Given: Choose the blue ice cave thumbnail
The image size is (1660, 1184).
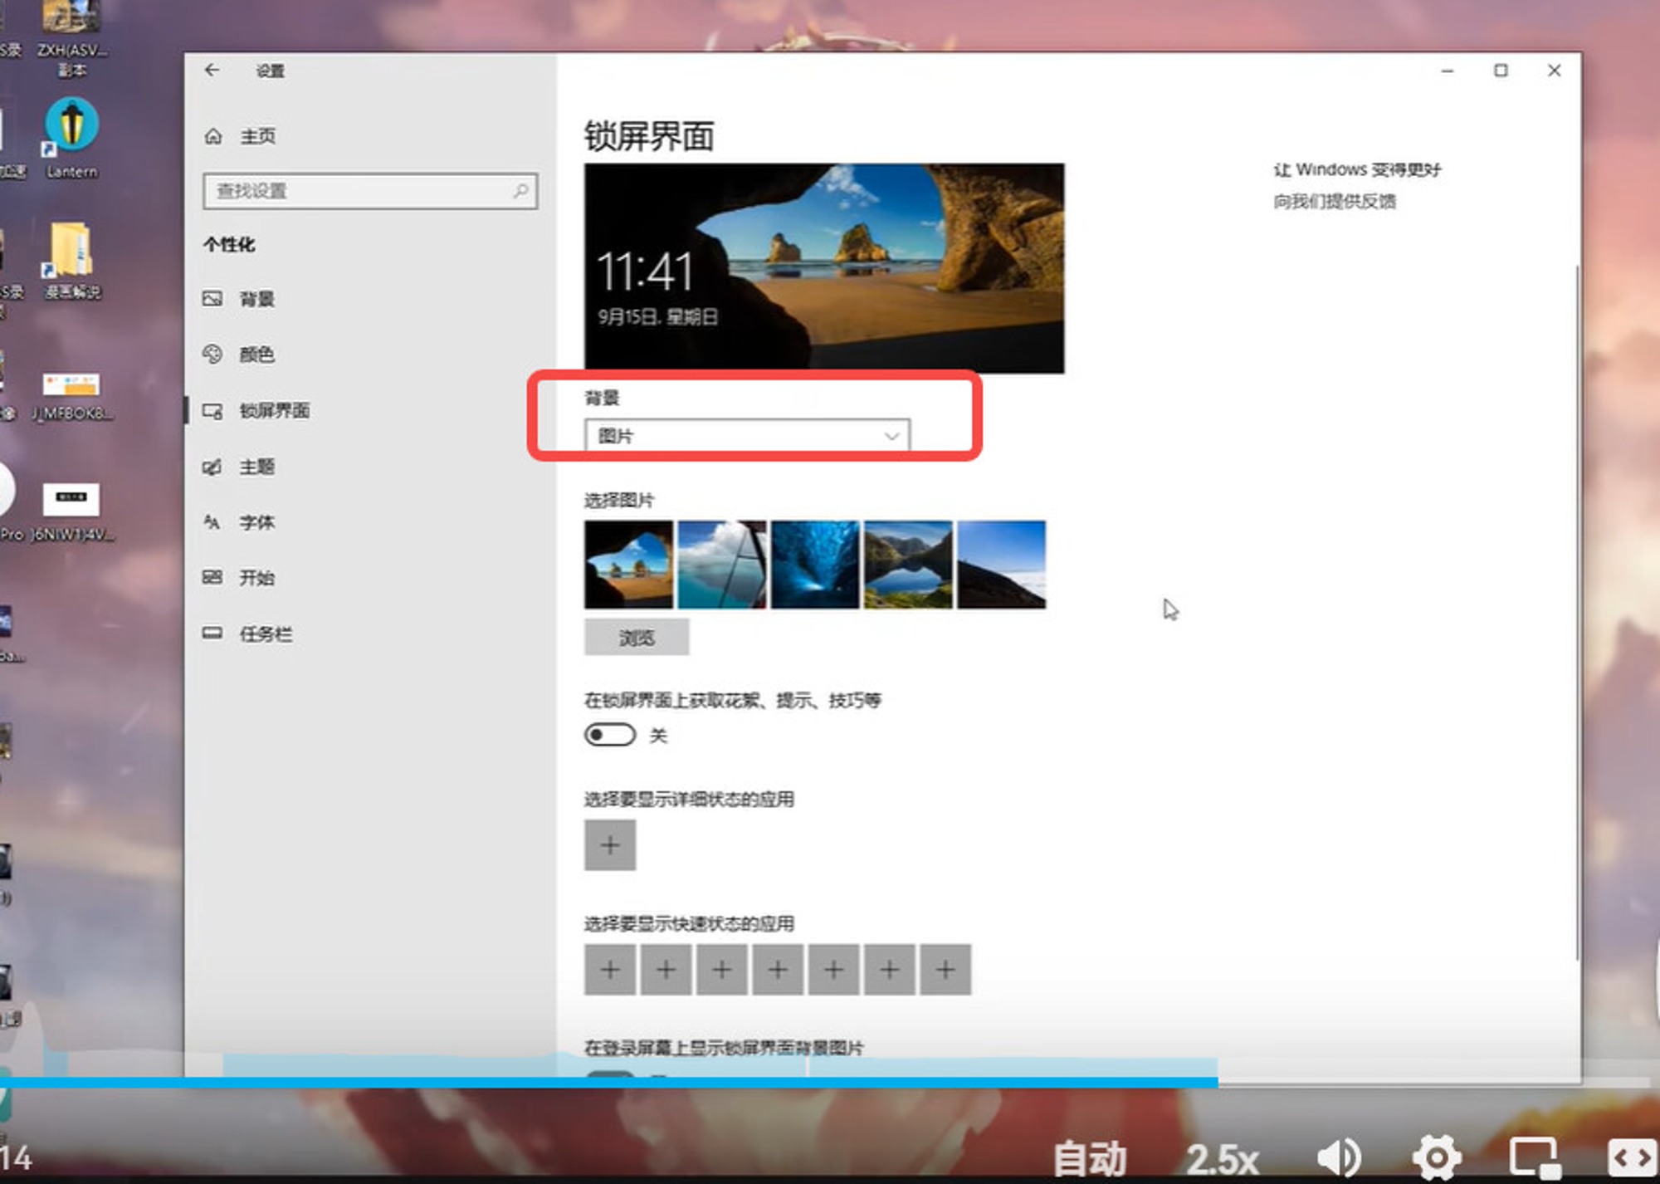Looking at the screenshot, I should [815, 565].
